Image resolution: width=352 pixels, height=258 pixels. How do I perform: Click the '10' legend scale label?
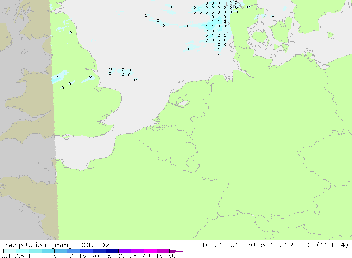70,256
